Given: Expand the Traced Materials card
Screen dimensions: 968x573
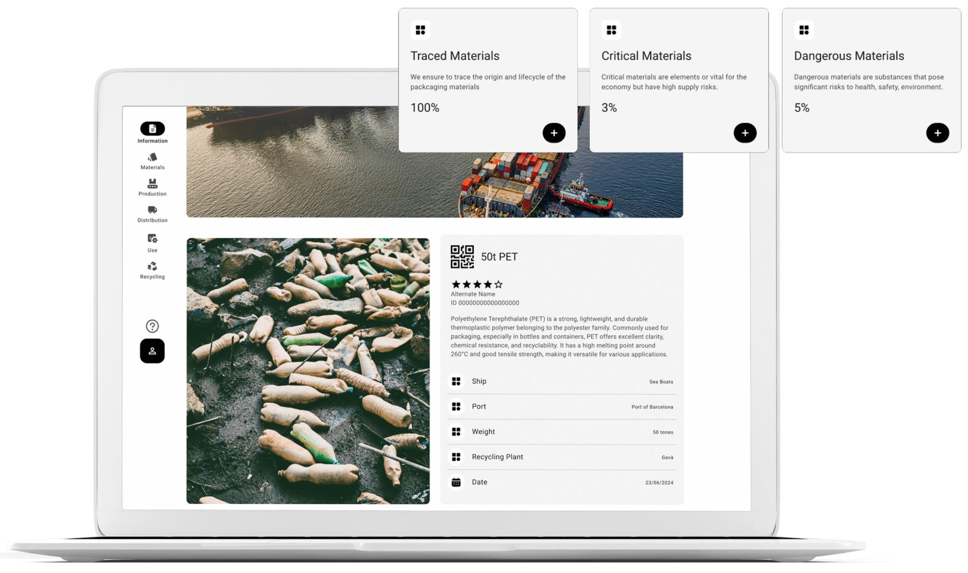Looking at the screenshot, I should point(554,133).
